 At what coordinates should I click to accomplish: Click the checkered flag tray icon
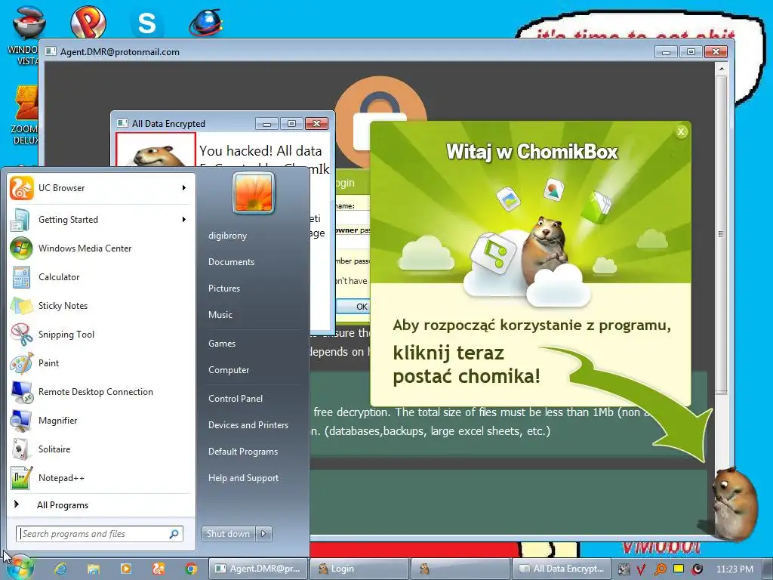[624, 569]
